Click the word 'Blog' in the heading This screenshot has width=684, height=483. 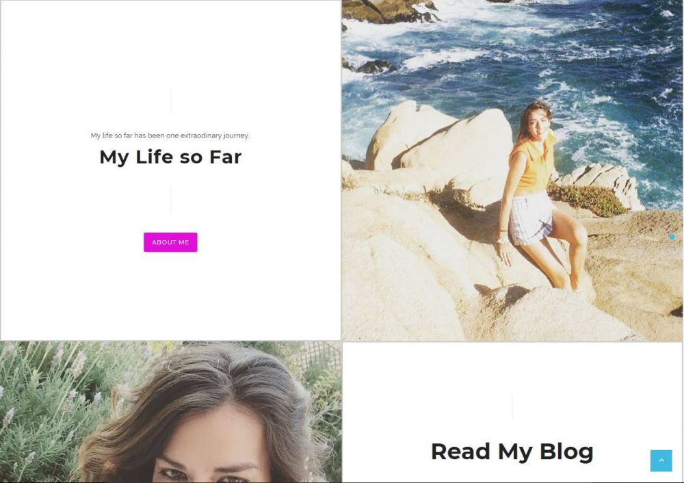click(566, 452)
